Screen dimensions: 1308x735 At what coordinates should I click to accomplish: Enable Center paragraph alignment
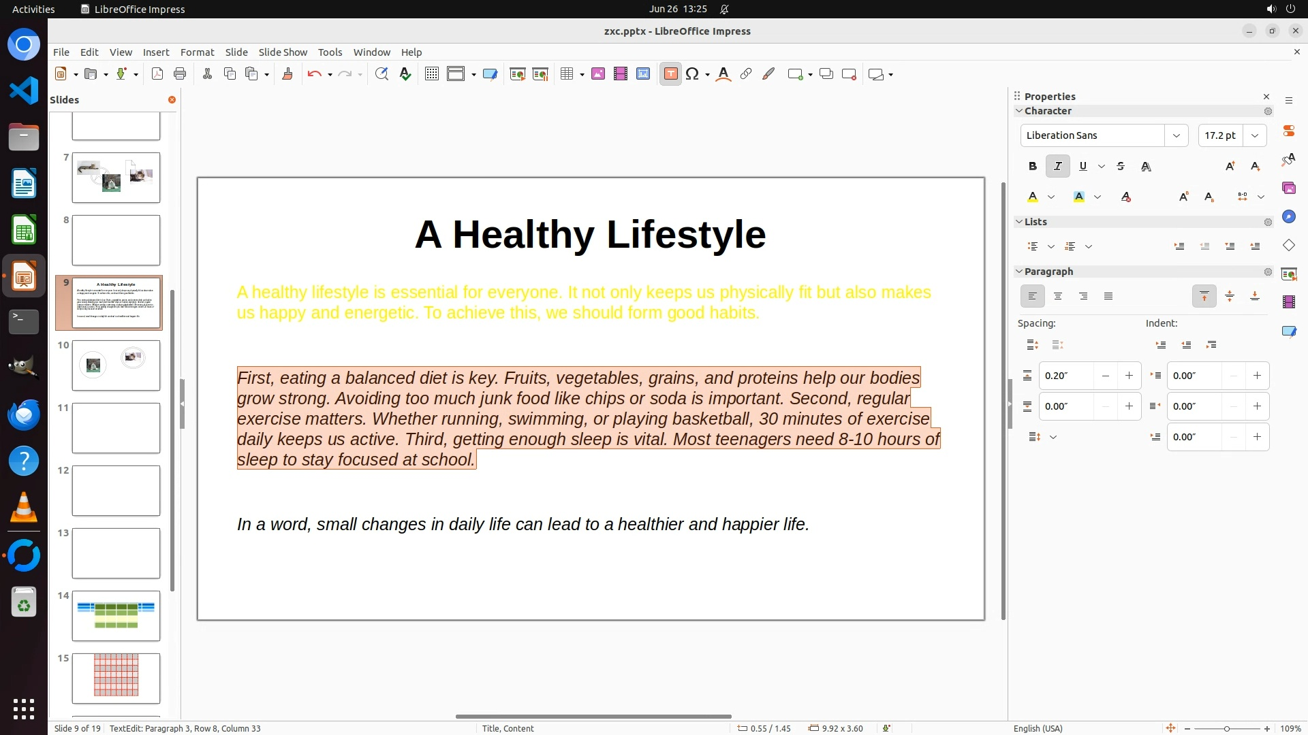tap(1057, 296)
